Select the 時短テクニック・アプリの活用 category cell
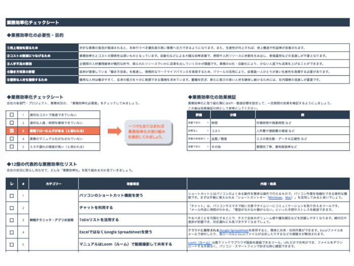The width and height of the screenshot is (354, 266). point(54,220)
